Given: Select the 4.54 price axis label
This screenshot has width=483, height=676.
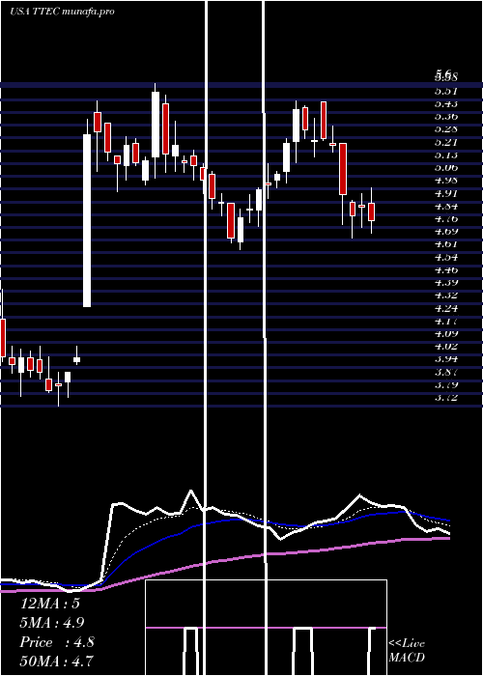Looking at the screenshot, I should point(445,257).
